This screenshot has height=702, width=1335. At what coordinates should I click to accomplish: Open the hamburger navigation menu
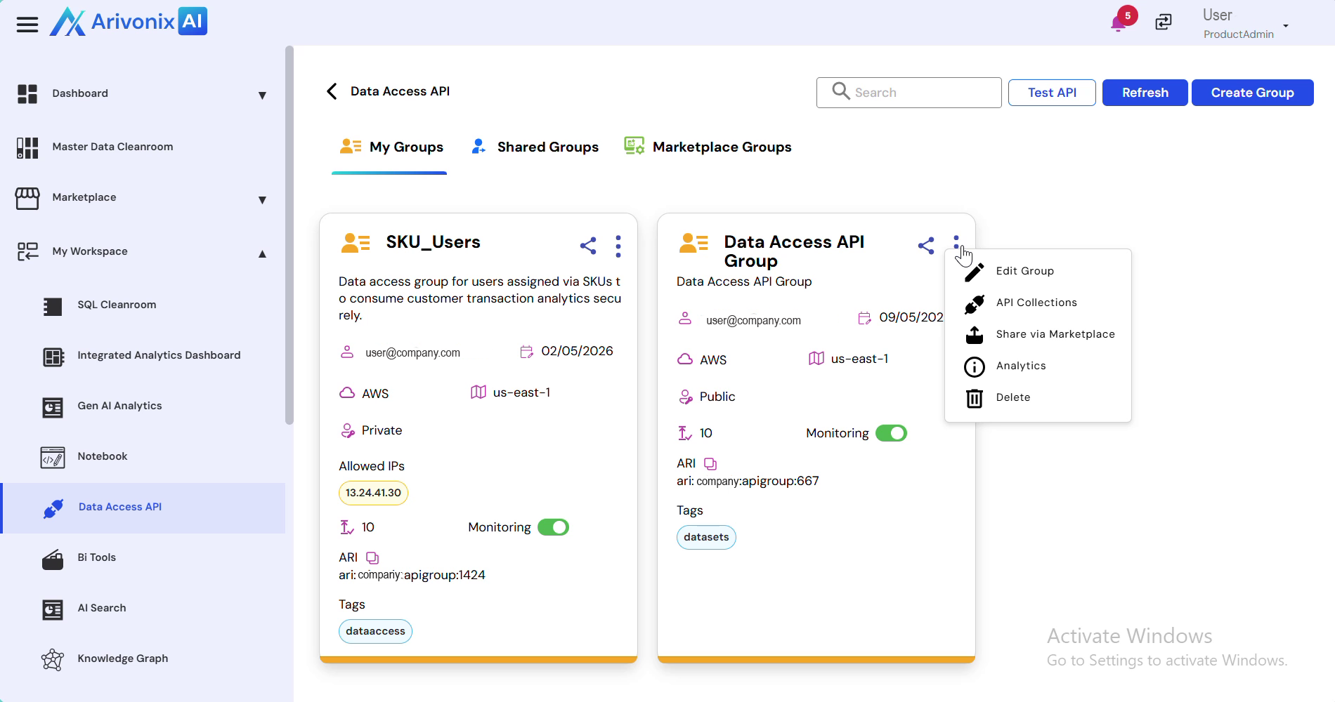27,25
